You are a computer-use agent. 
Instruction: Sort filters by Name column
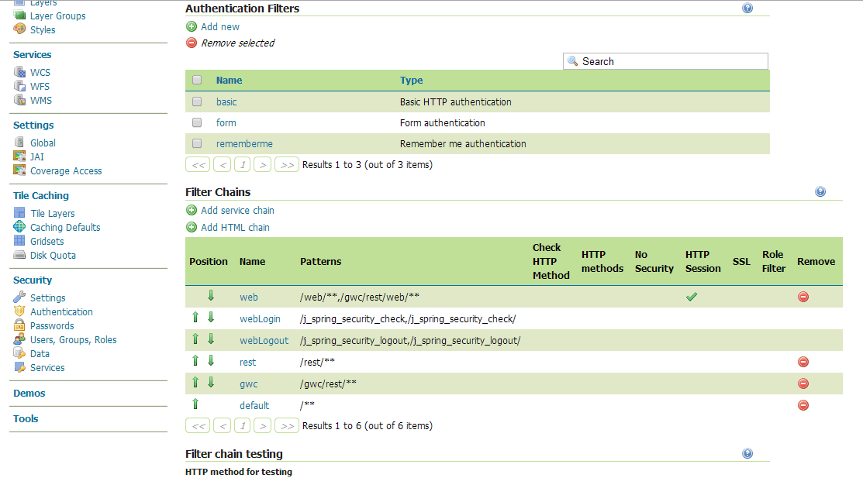[229, 81]
